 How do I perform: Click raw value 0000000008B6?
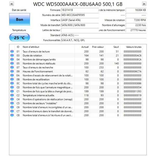[x=132, y=83]
